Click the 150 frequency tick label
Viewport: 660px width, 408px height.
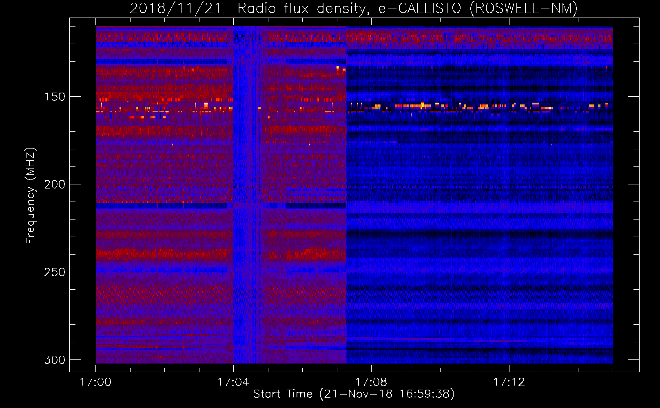55,97
